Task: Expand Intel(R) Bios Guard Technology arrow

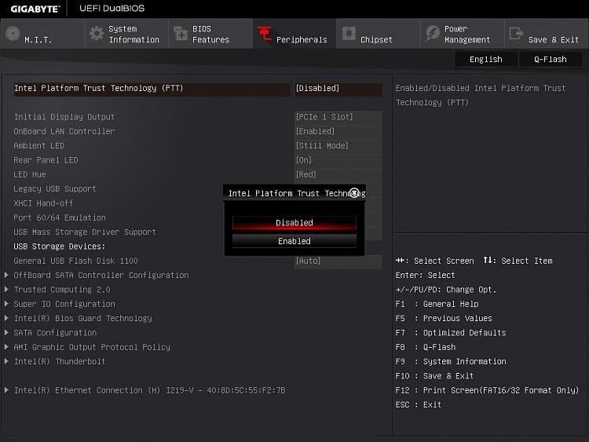Action: pyautogui.click(x=6, y=318)
